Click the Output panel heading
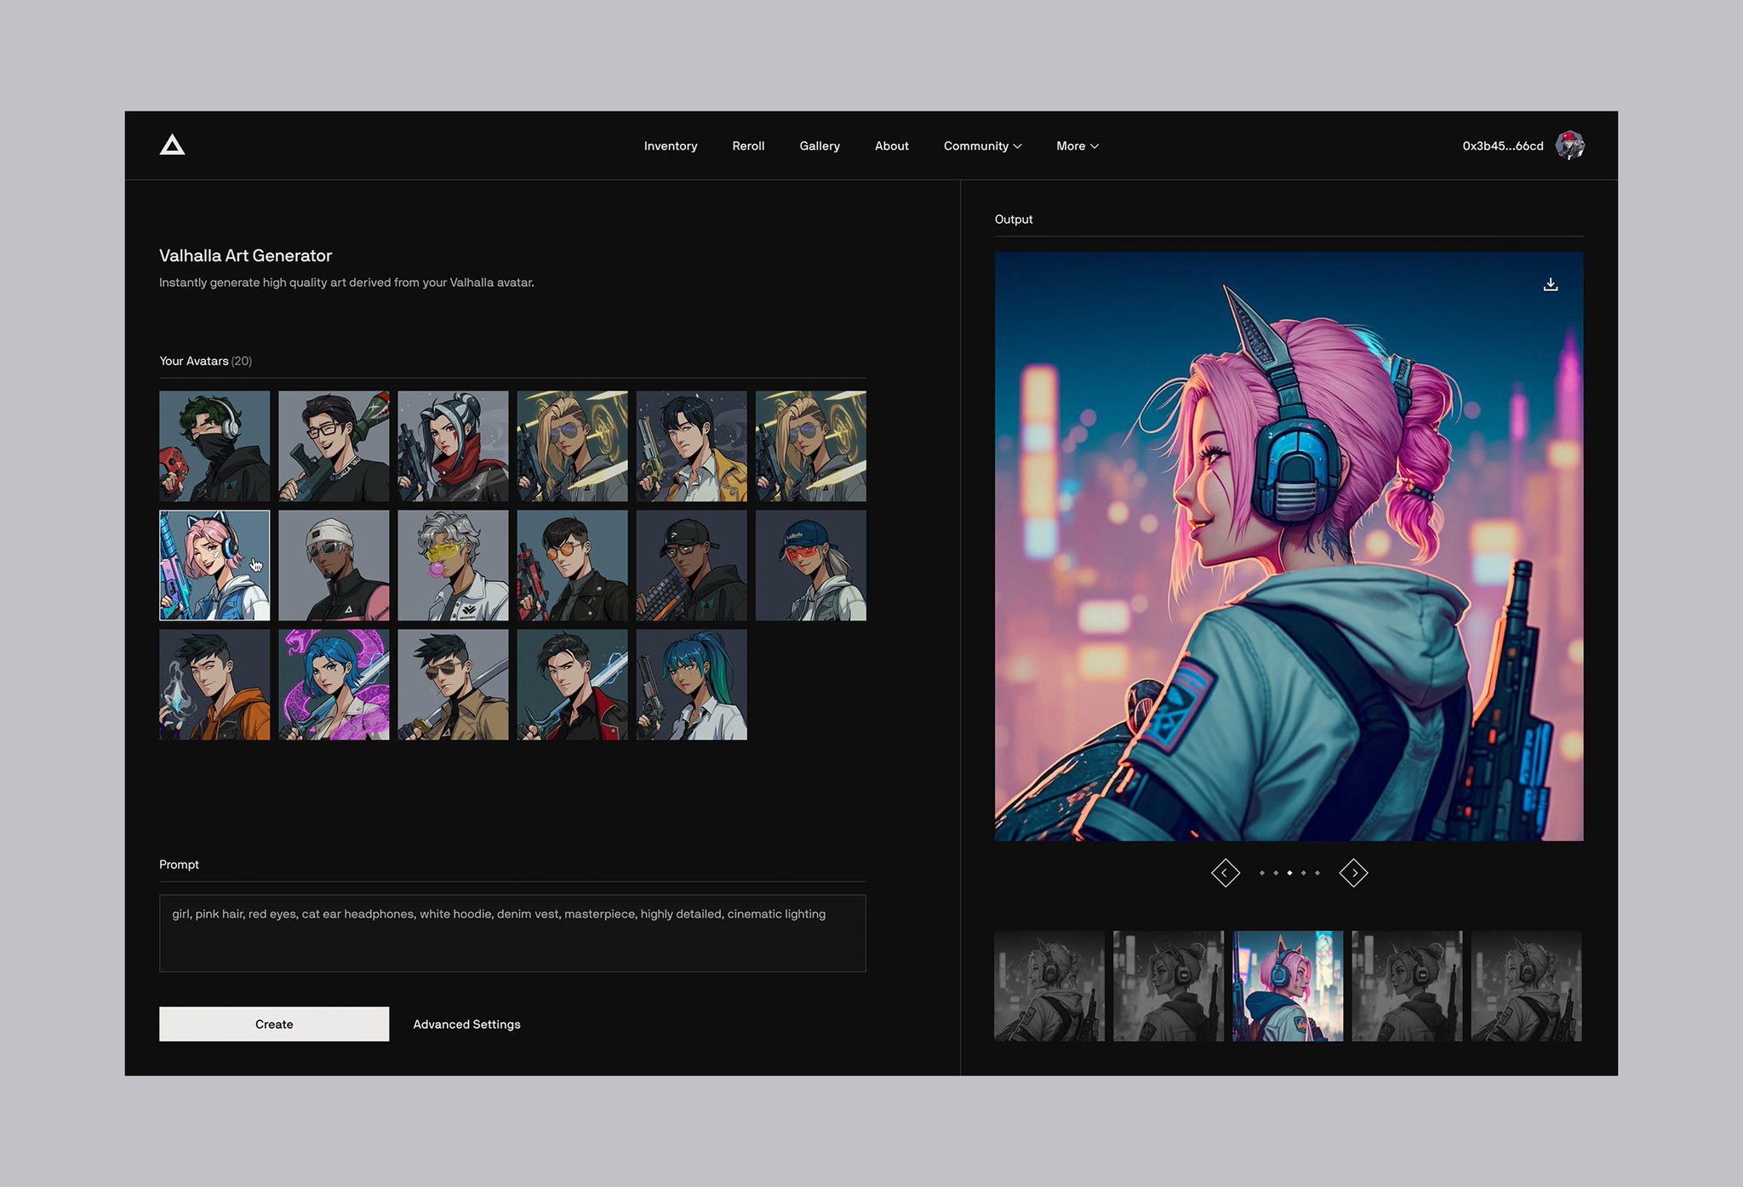The height and width of the screenshot is (1187, 1743). [x=1014, y=220]
